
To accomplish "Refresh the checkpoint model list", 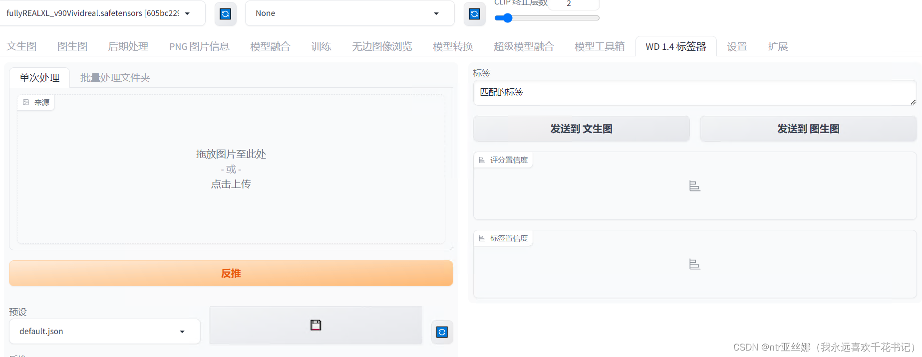I will [x=226, y=14].
